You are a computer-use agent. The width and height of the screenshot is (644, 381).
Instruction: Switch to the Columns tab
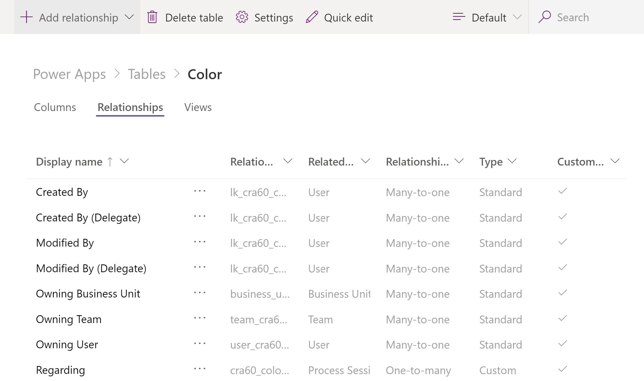tap(55, 107)
